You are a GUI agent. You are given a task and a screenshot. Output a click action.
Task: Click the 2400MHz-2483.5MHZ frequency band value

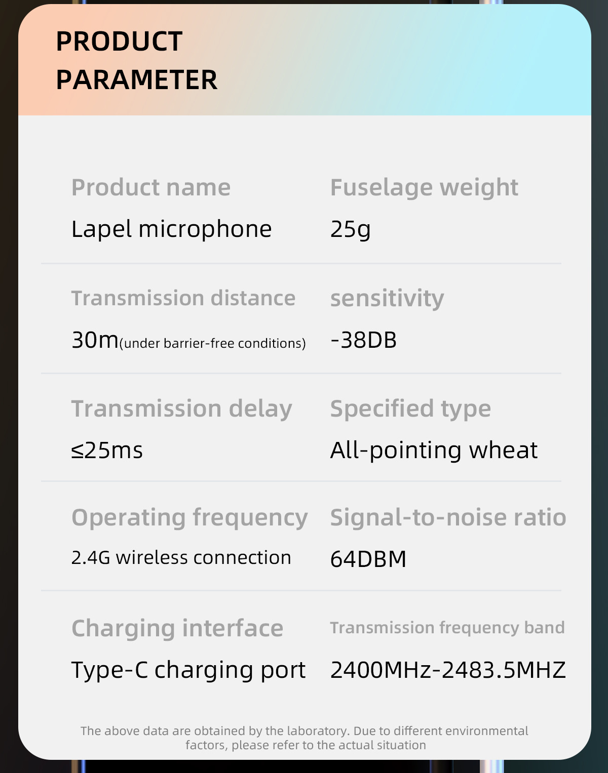[x=448, y=670]
